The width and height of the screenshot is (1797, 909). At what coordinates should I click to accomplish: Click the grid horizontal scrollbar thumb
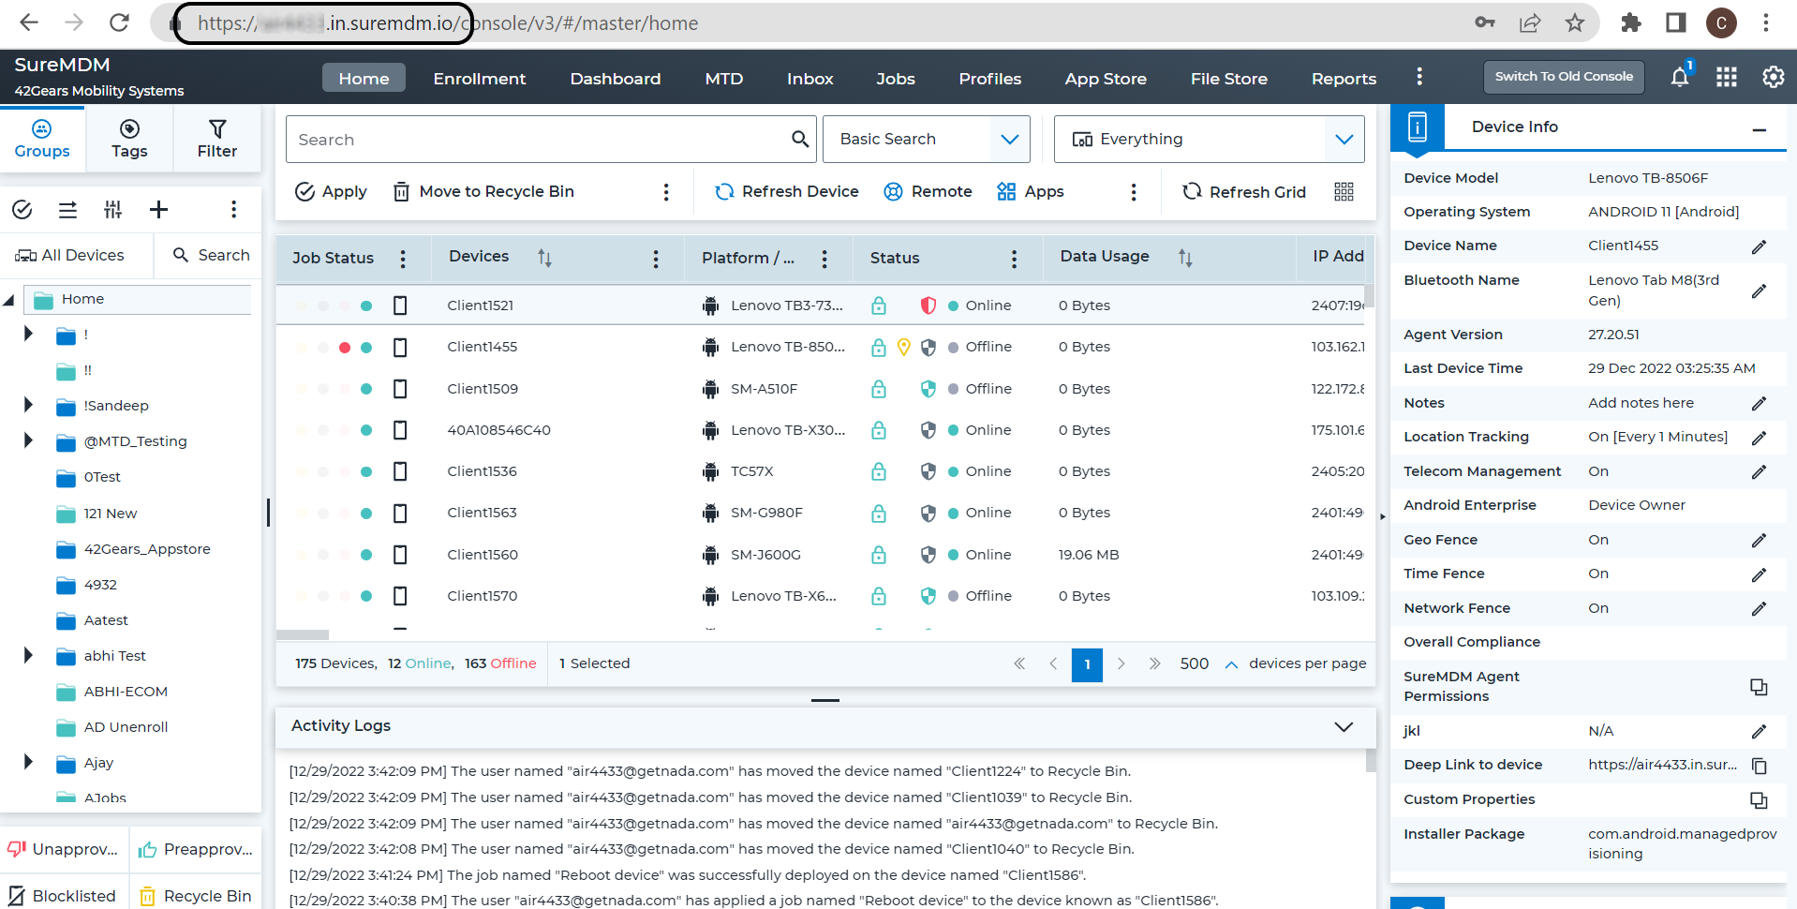302,634
